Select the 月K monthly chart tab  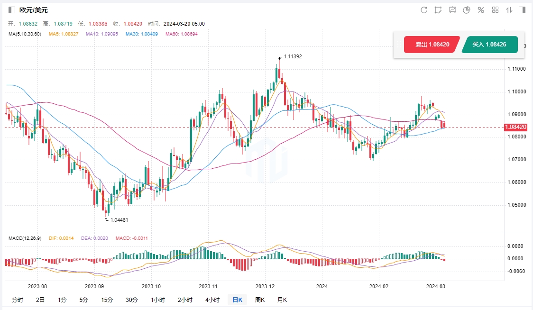[x=282, y=300]
